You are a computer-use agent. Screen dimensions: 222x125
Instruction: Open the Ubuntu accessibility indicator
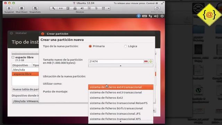click(x=139, y=16)
